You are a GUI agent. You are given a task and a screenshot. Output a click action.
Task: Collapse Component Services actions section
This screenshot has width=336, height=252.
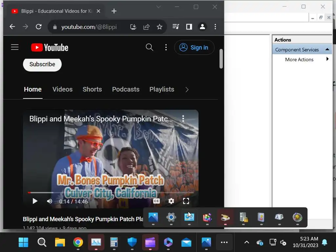tap(327, 50)
